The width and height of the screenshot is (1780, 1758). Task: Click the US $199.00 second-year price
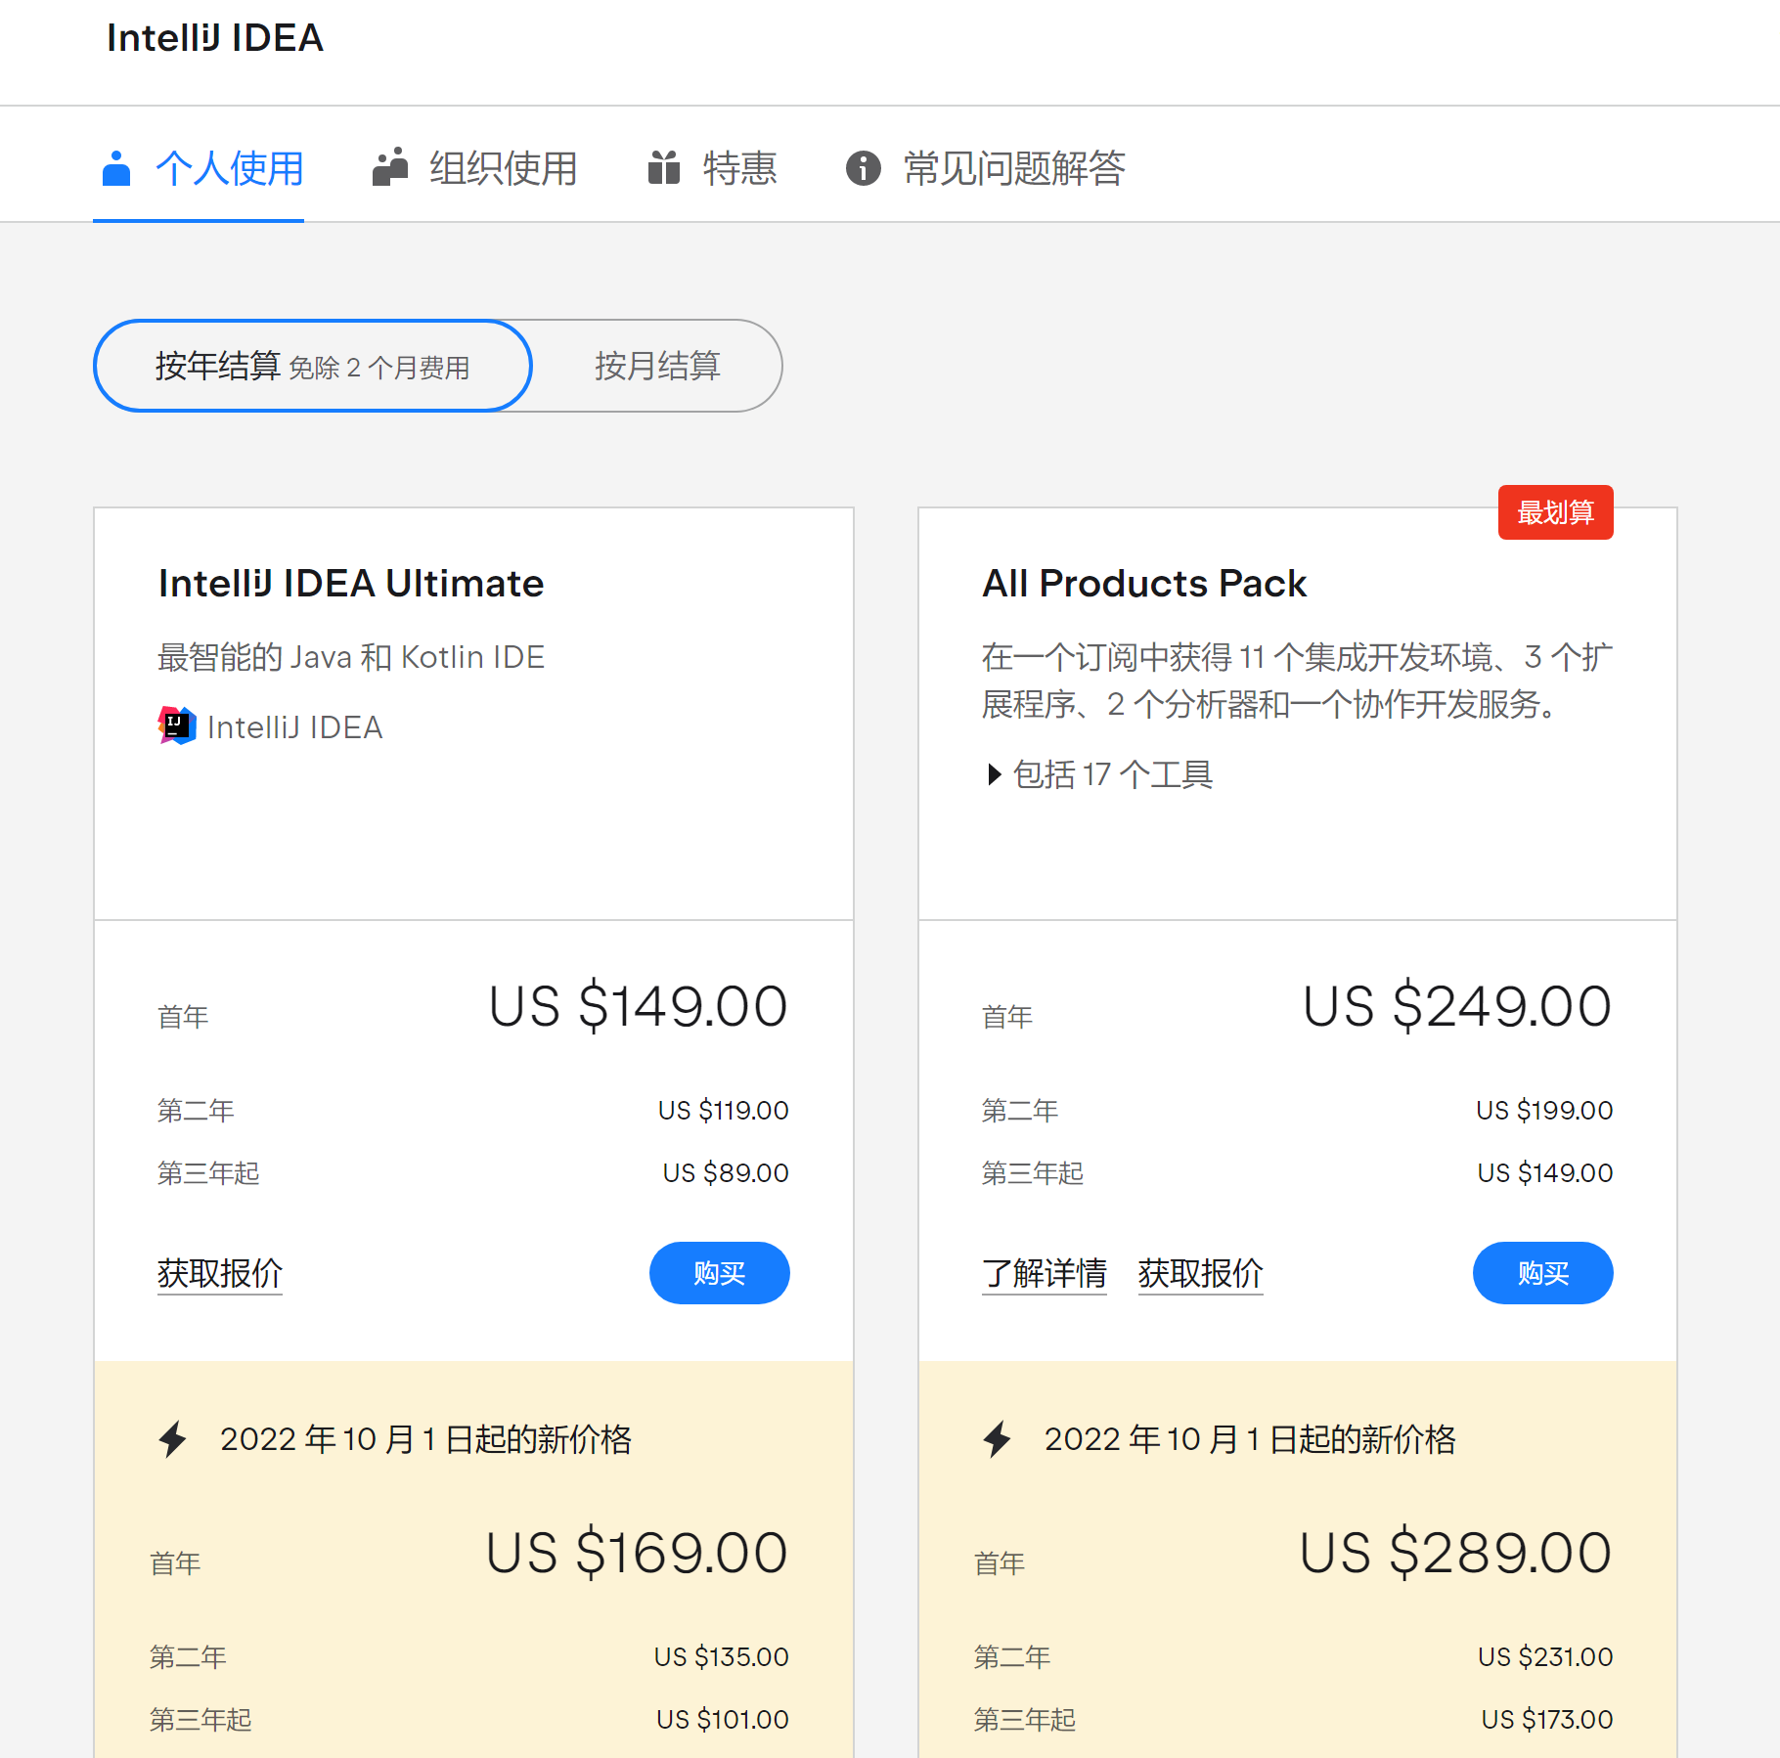[x=1545, y=1111]
